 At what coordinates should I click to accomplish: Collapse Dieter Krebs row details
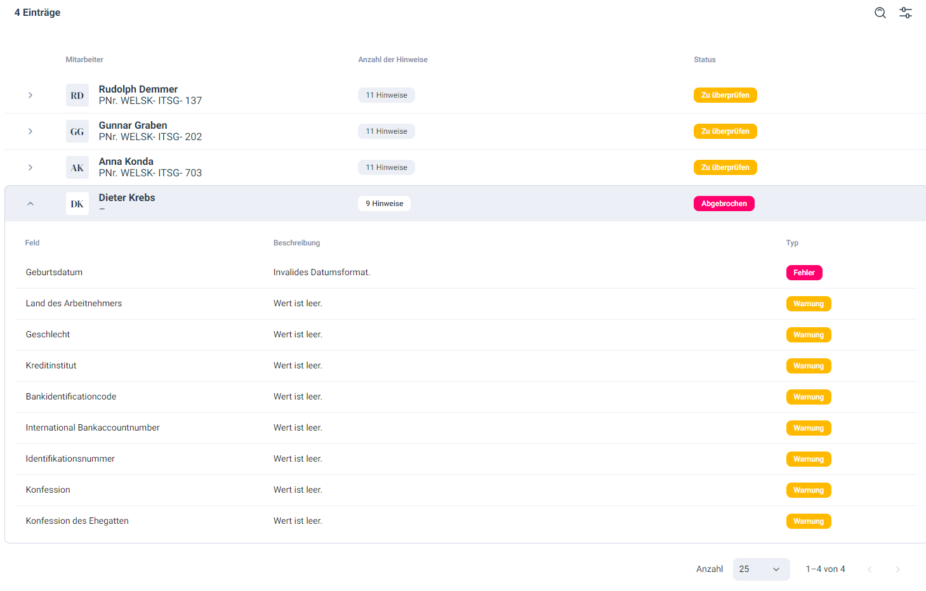point(30,204)
